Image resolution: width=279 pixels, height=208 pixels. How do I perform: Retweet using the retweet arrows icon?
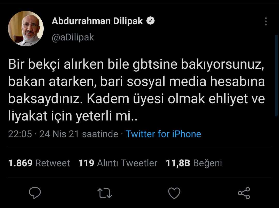[105, 192]
